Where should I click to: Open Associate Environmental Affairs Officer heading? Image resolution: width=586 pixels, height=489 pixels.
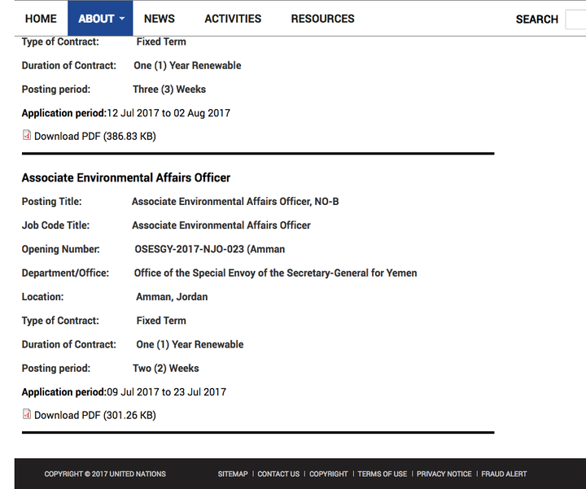click(x=126, y=178)
